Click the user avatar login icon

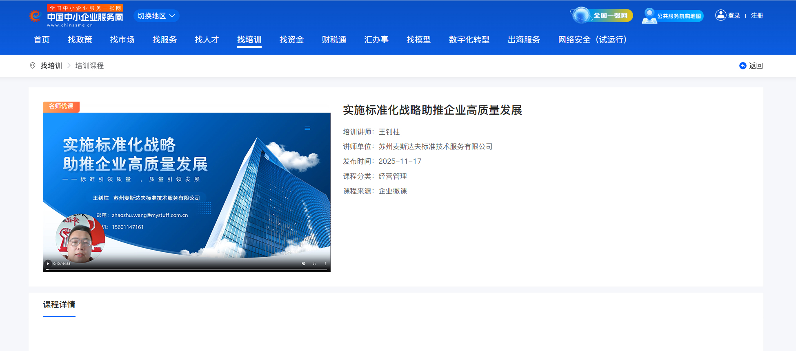720,16
